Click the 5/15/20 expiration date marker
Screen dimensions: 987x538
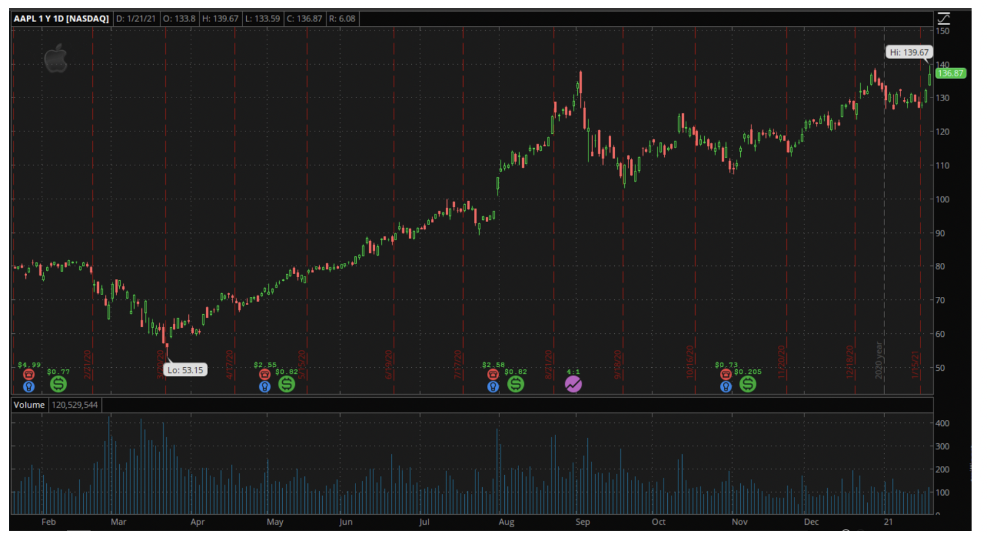click(x=302, y=365)
